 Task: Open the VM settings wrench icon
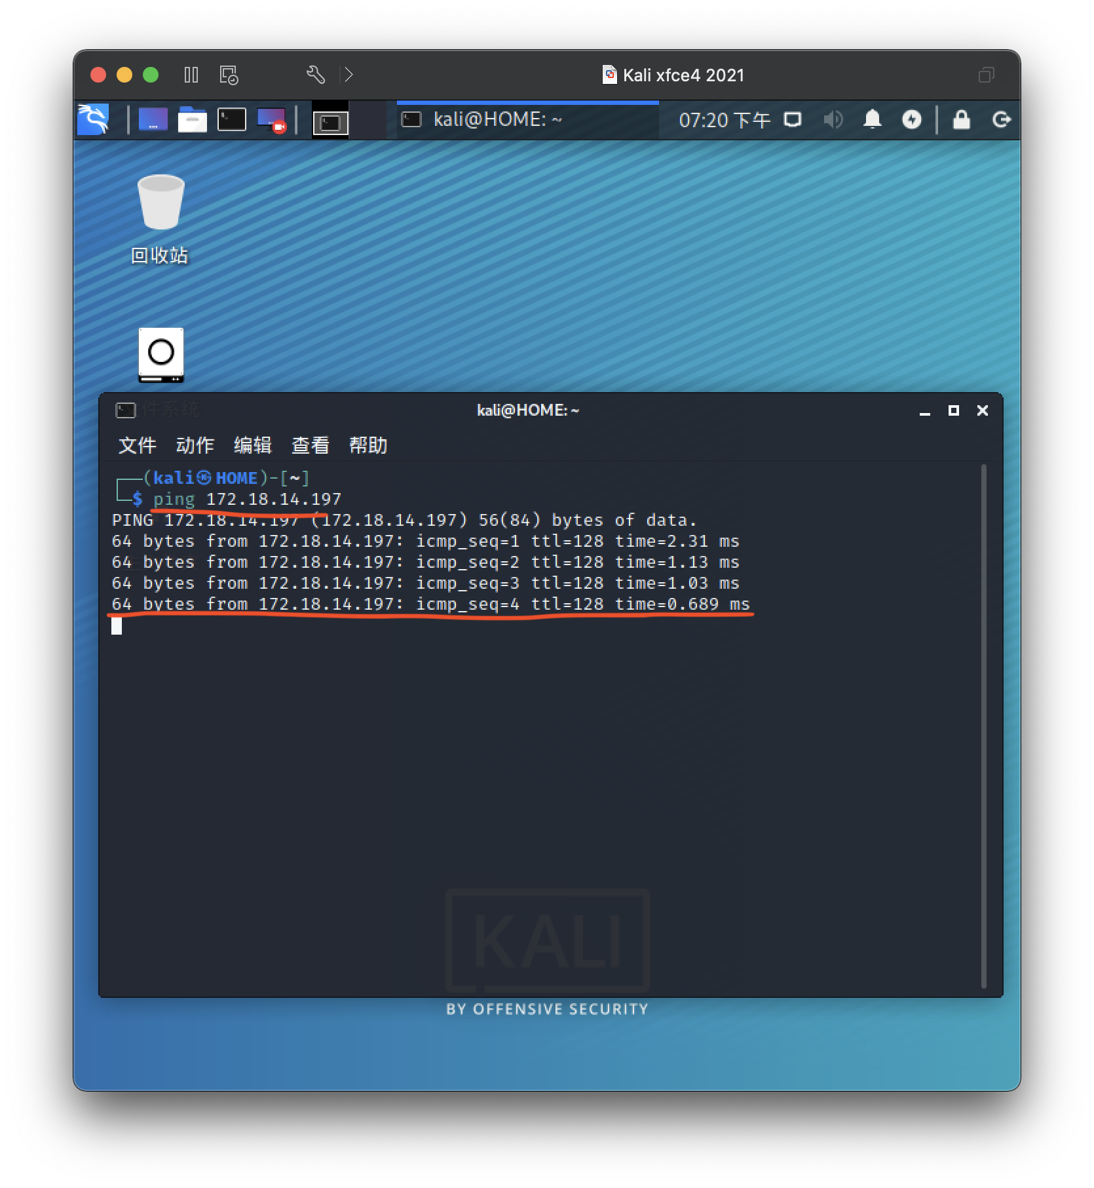pyautogui.click(x=315, y=75)
